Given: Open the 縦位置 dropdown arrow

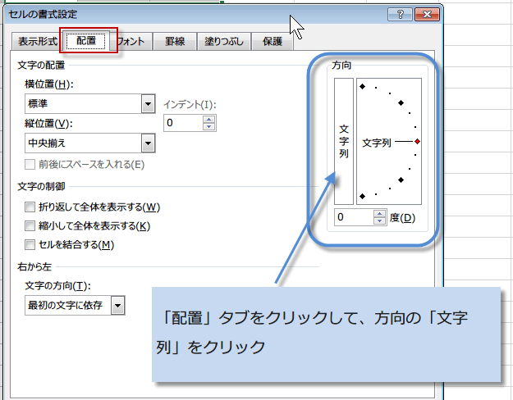Looking at the screenshot, I should [x=149, y=143].
